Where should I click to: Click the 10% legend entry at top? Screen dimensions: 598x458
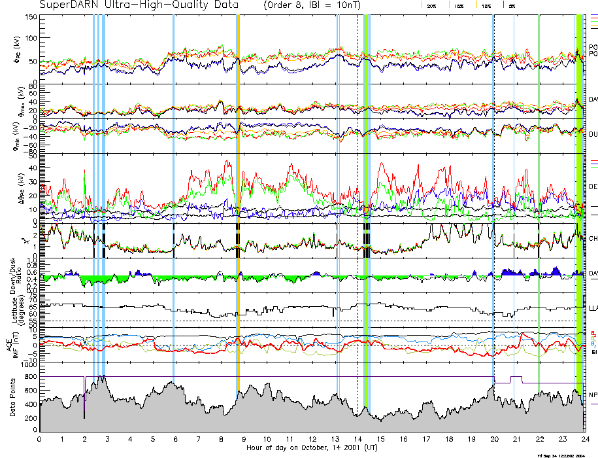[x=486, y=5]
